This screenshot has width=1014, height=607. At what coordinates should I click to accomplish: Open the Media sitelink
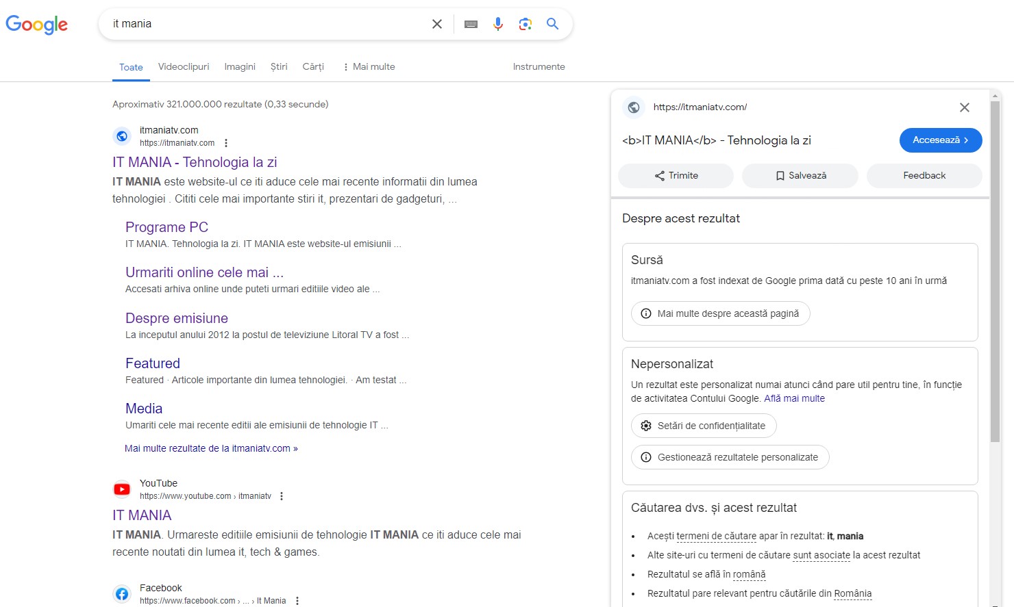pyautogui.click(x=144, y=409)
